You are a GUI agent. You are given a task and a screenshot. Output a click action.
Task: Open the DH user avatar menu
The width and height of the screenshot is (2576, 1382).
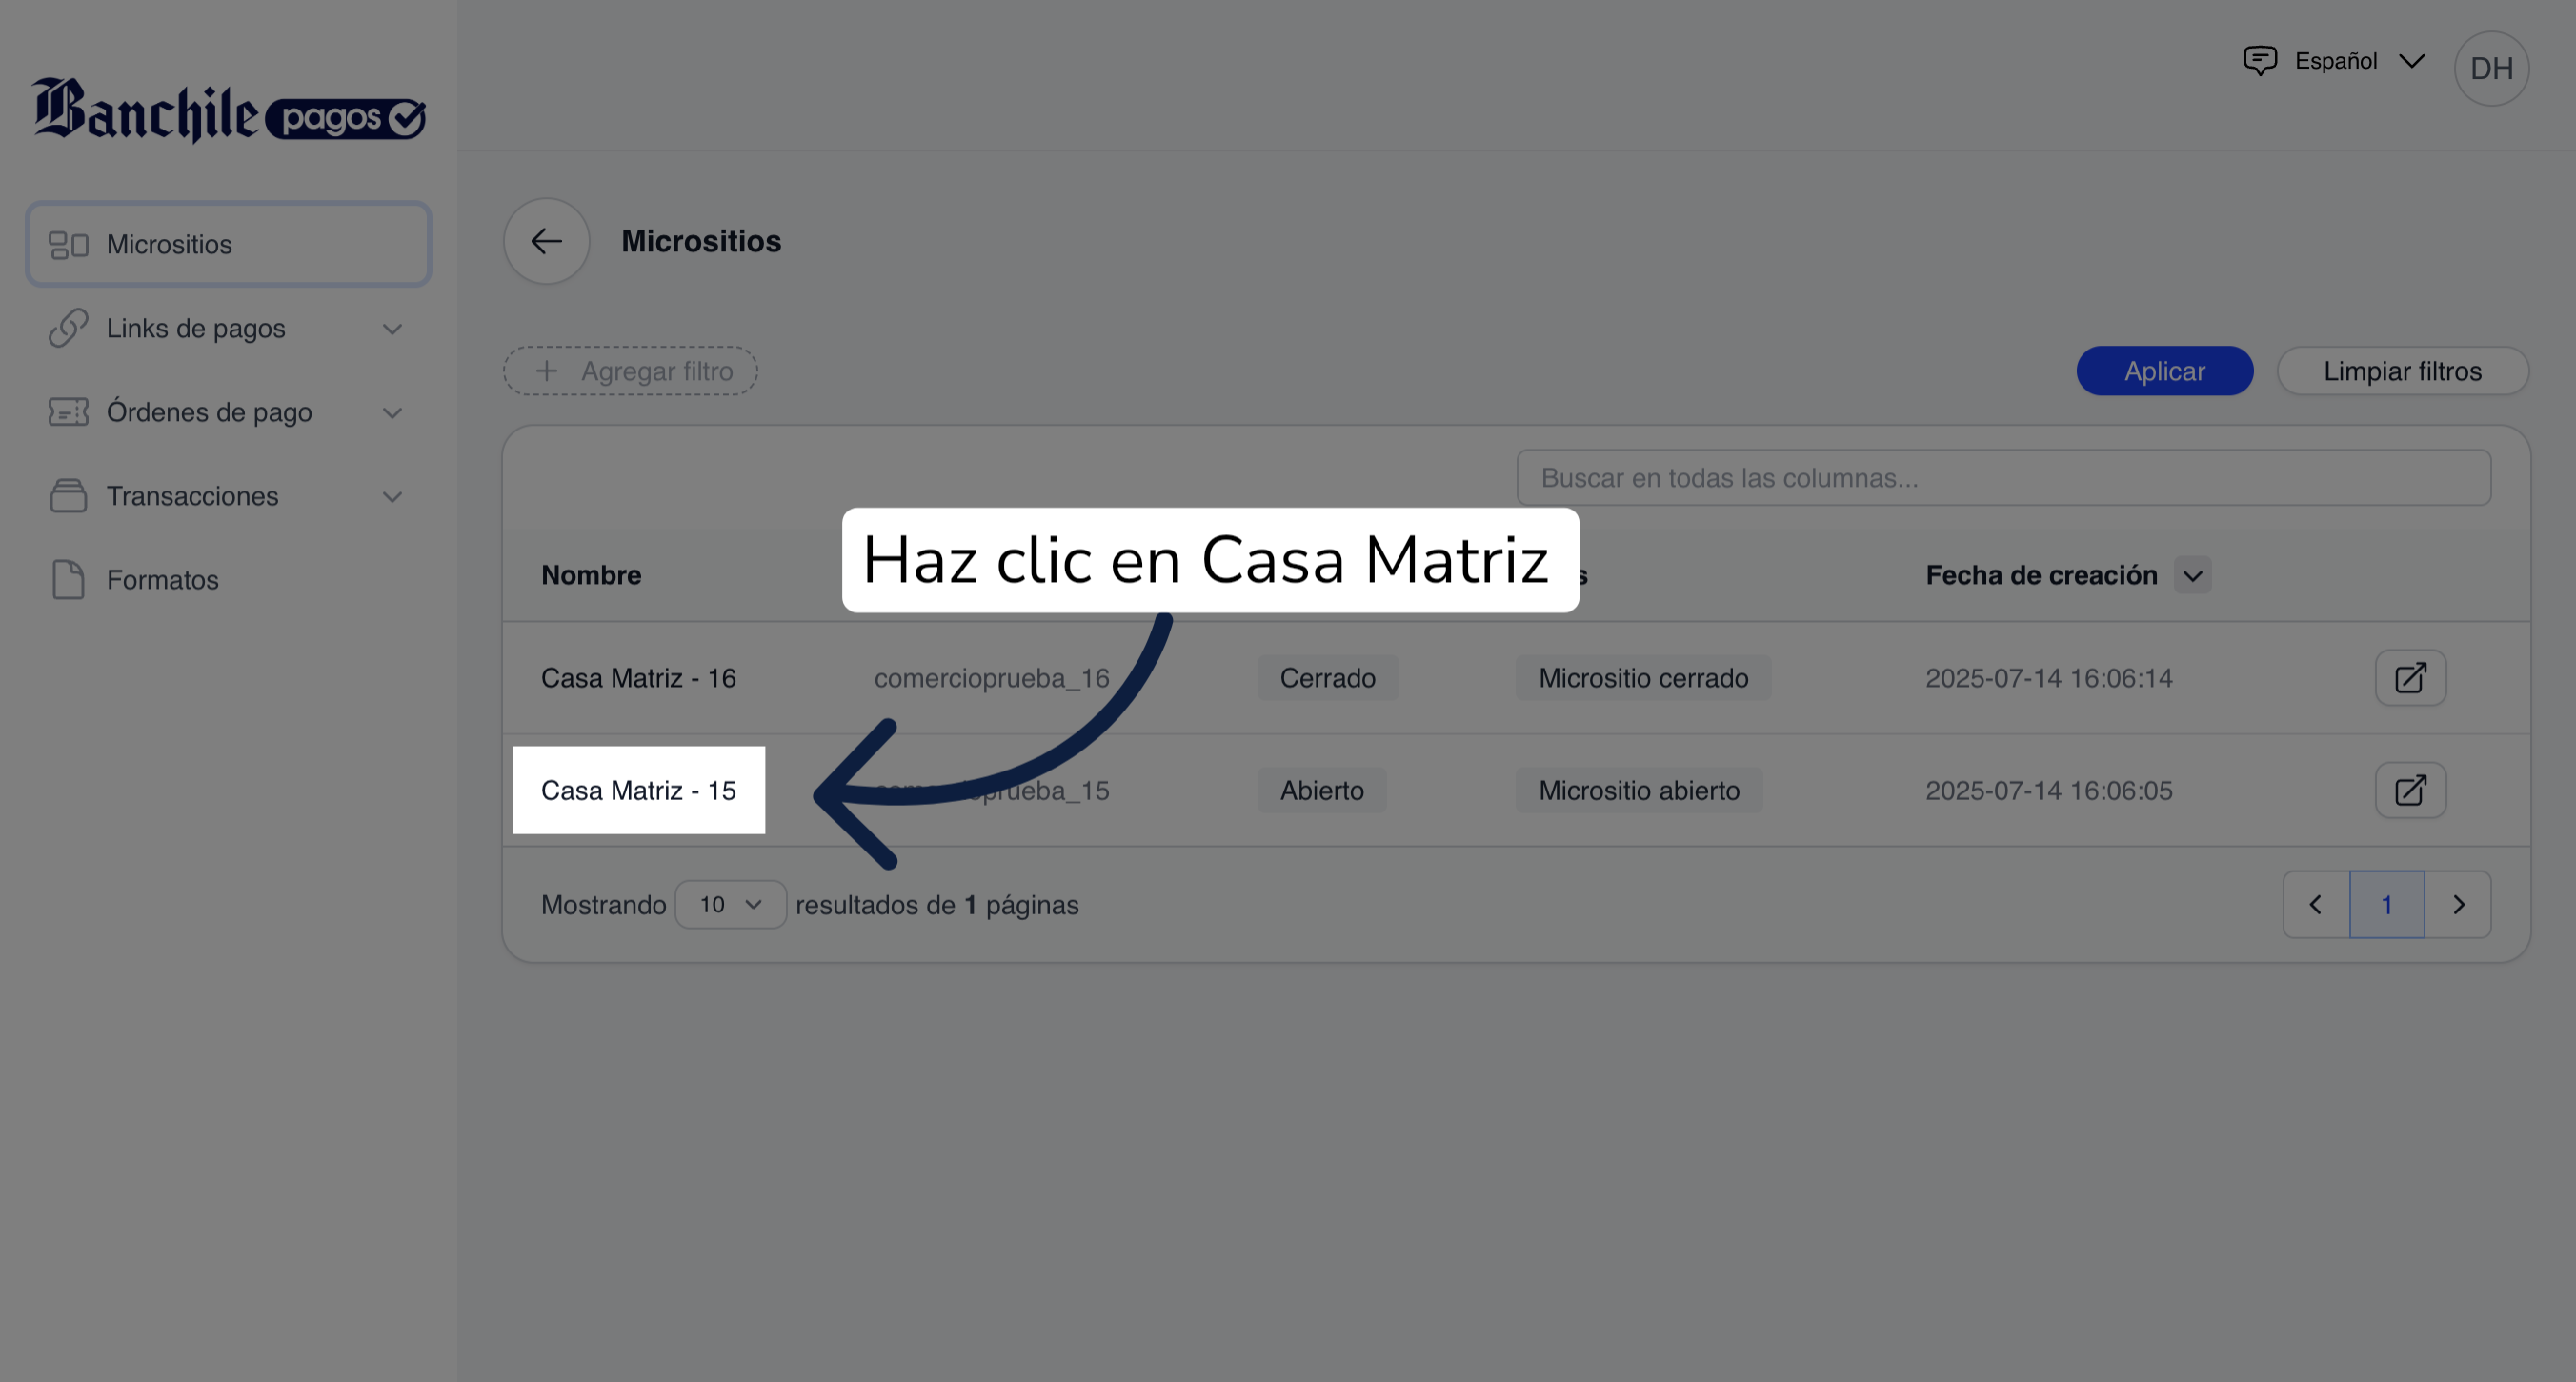tap(2491, 68)
